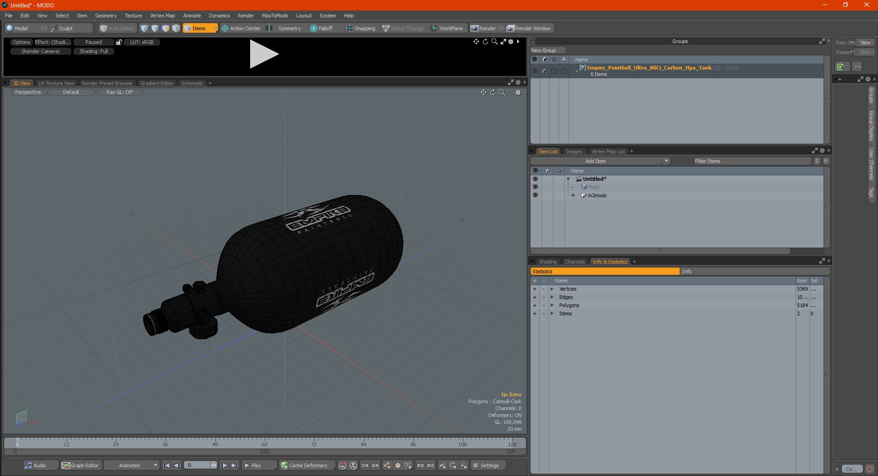Viewport: 878px width, 476px height.
Task: Click the Filter Items field
Action: (752, 161)
